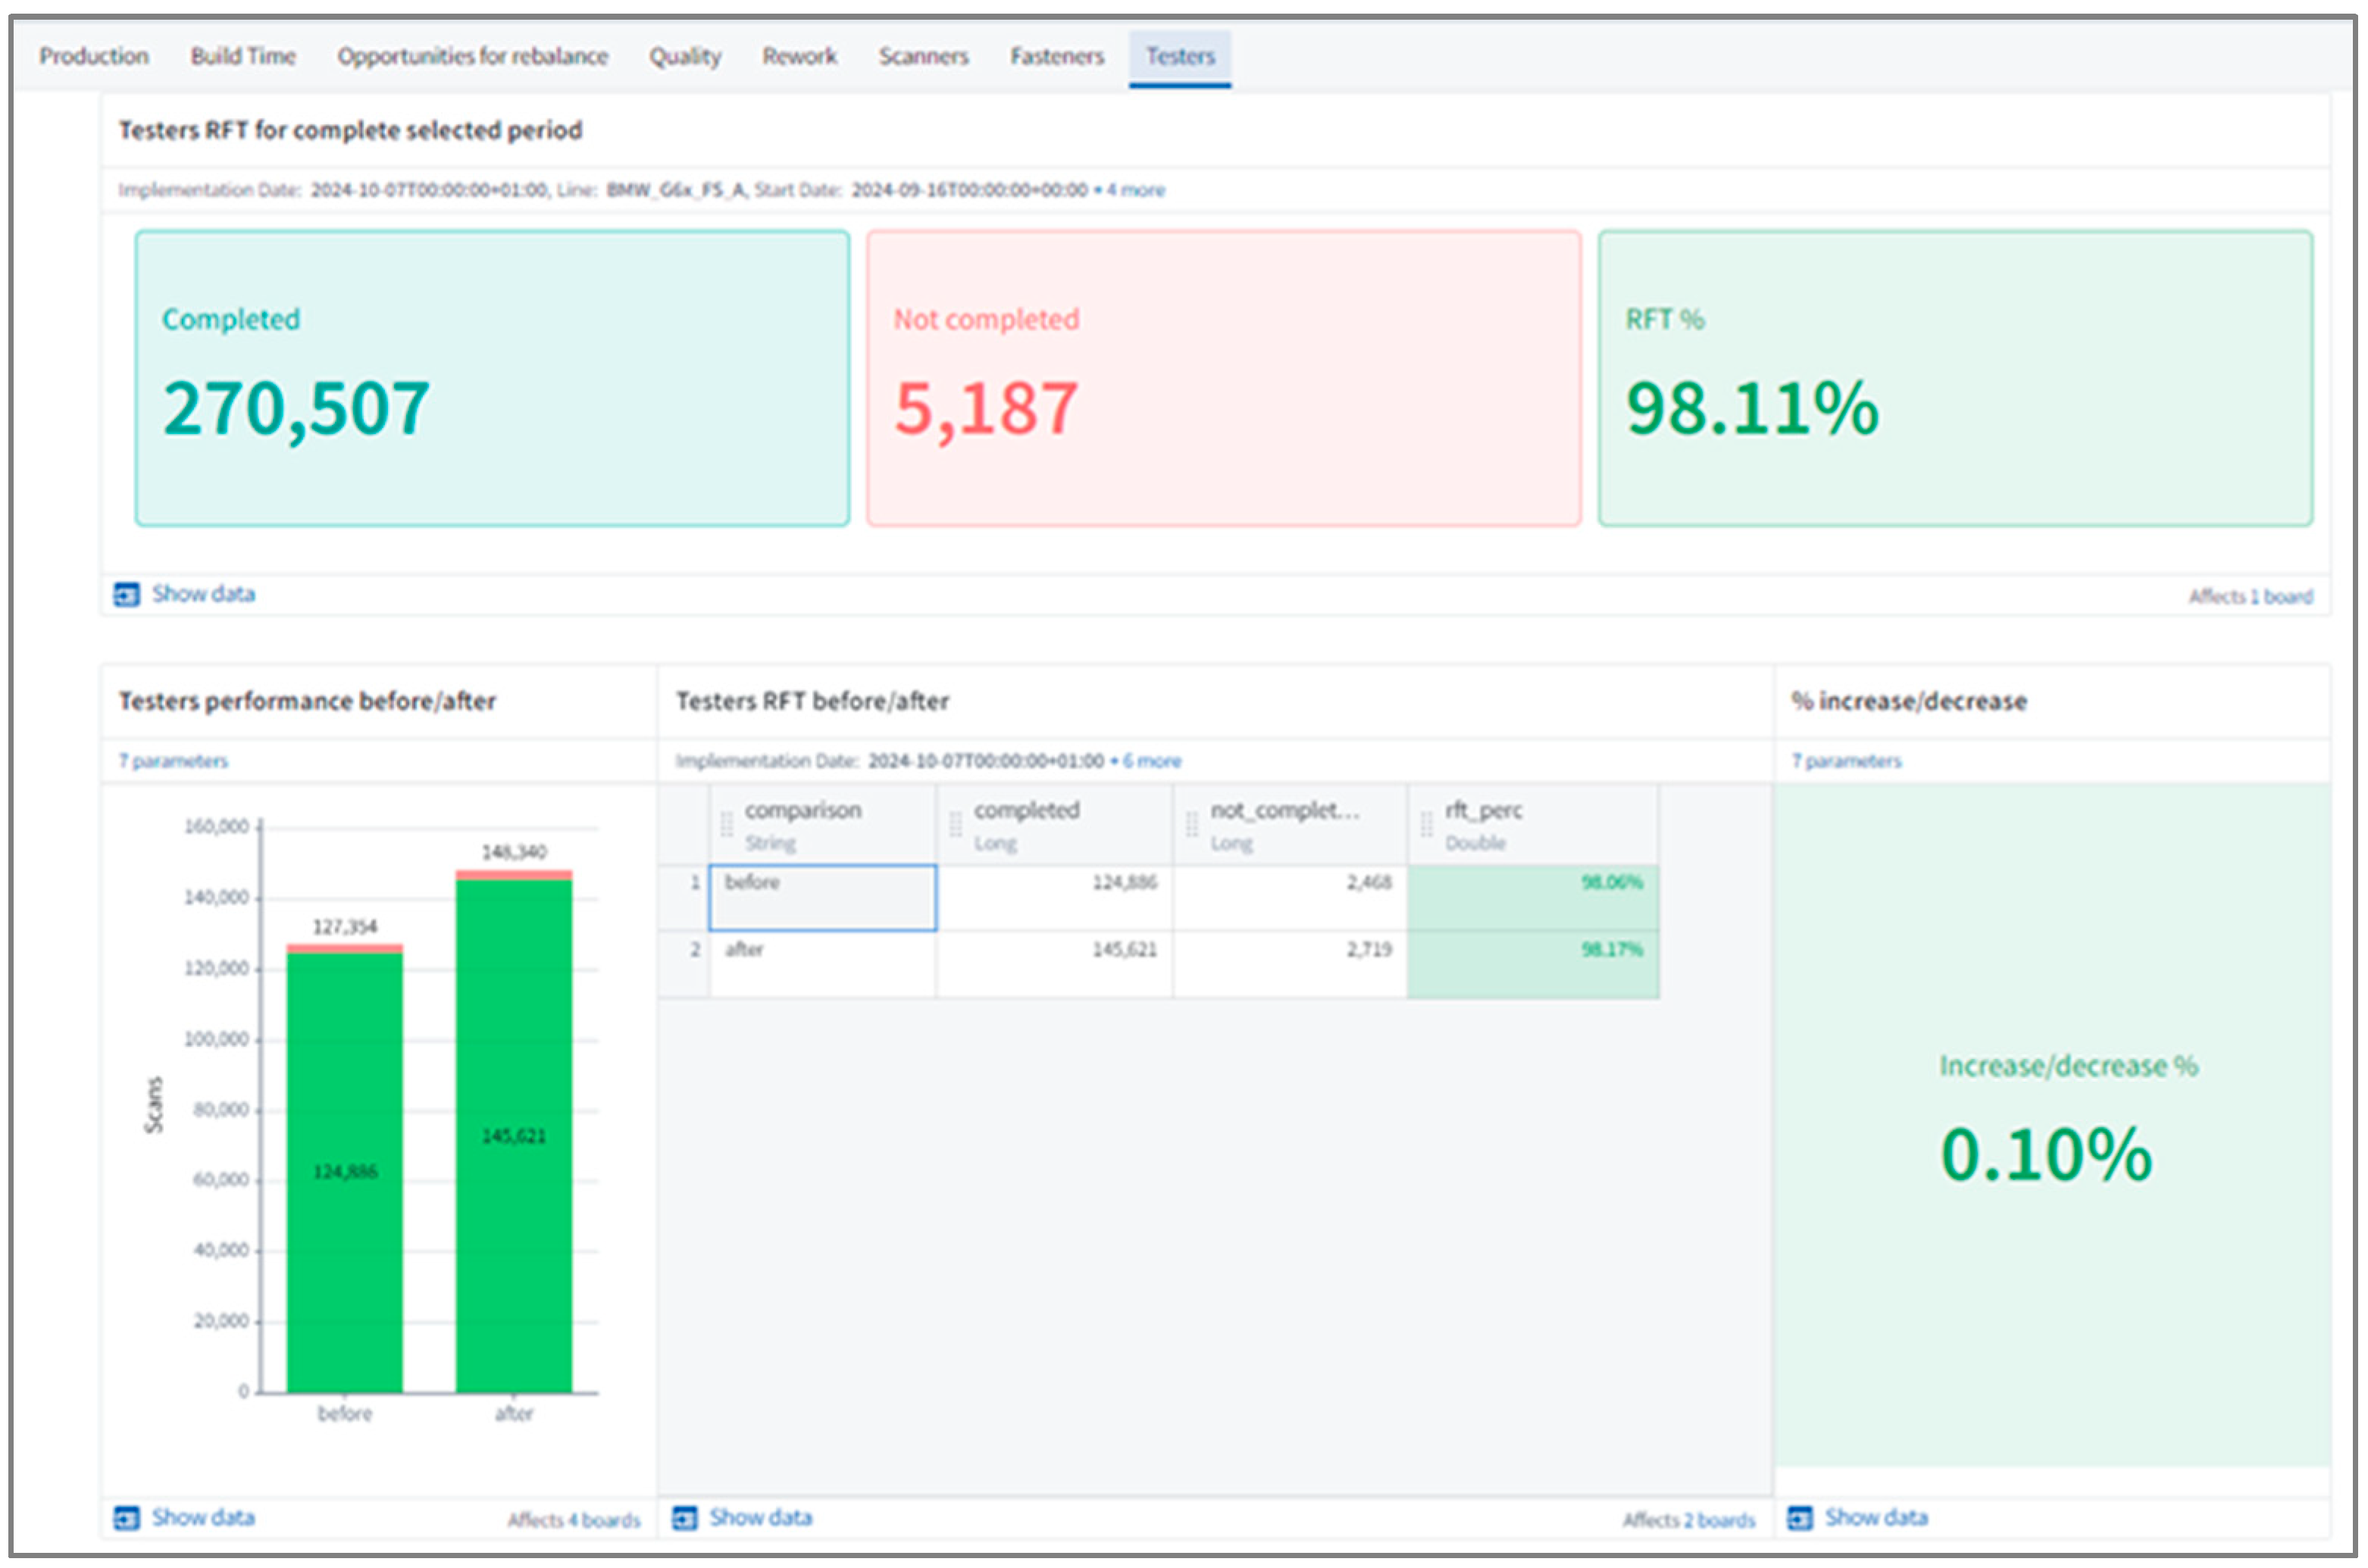Open the Production tab

tap(94, 56)
